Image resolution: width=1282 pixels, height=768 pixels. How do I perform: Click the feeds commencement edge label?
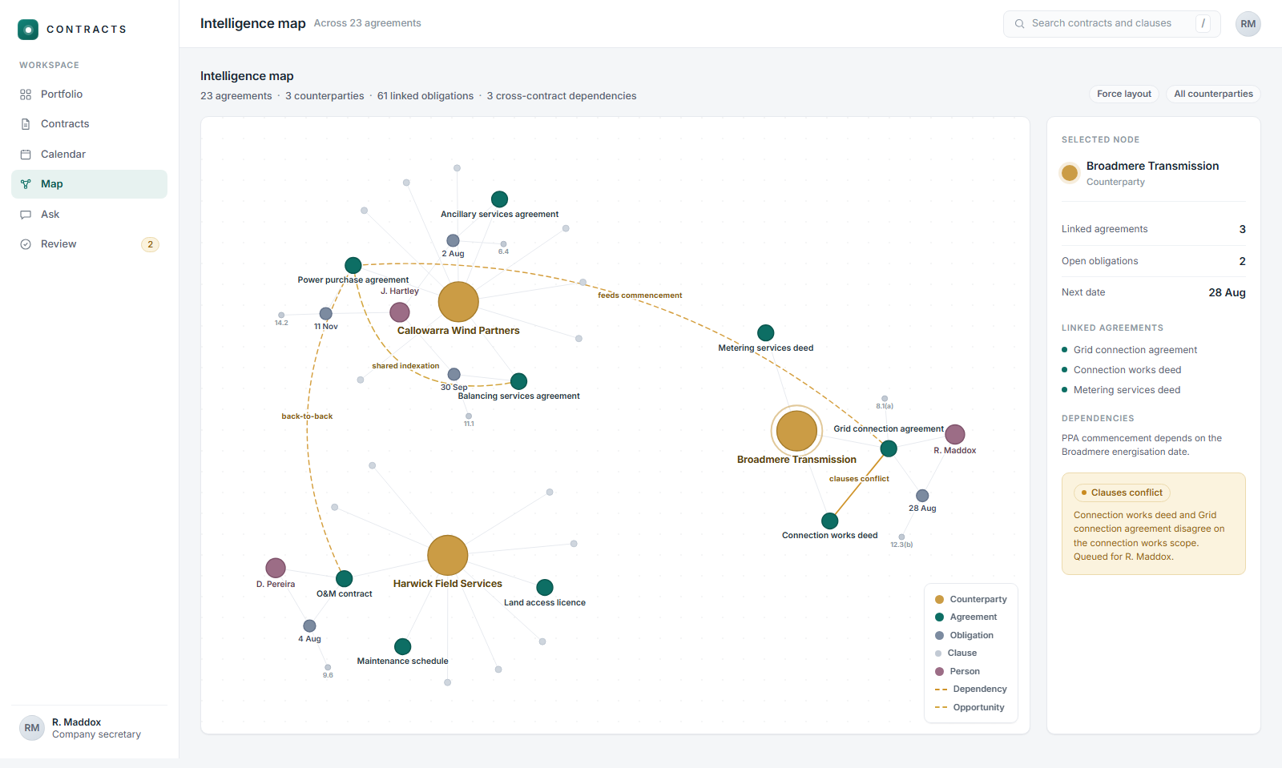coord(639,296)
